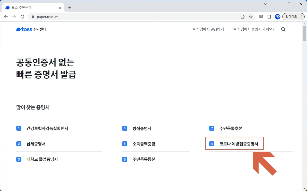Screen dimensions: 307x191
Task: Click the 업데이트 button
Action: click(x=293, y=17)
